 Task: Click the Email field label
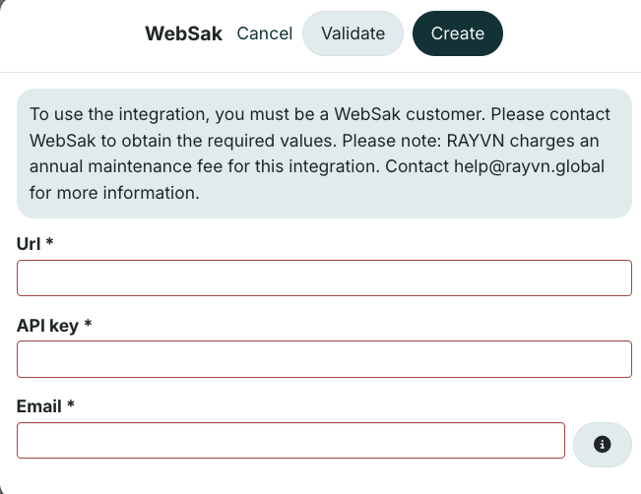[x=39, y=405]
